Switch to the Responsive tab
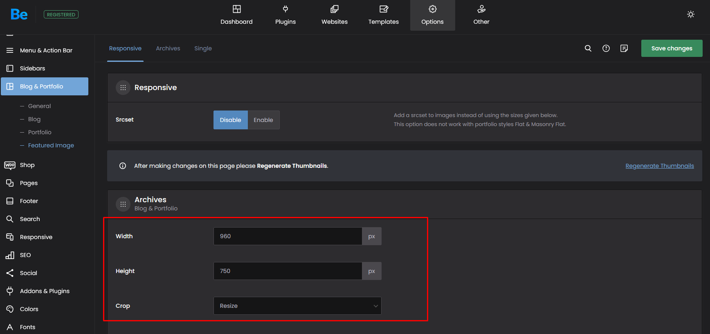Screen dimensions: 710x334 click(125, 48)
